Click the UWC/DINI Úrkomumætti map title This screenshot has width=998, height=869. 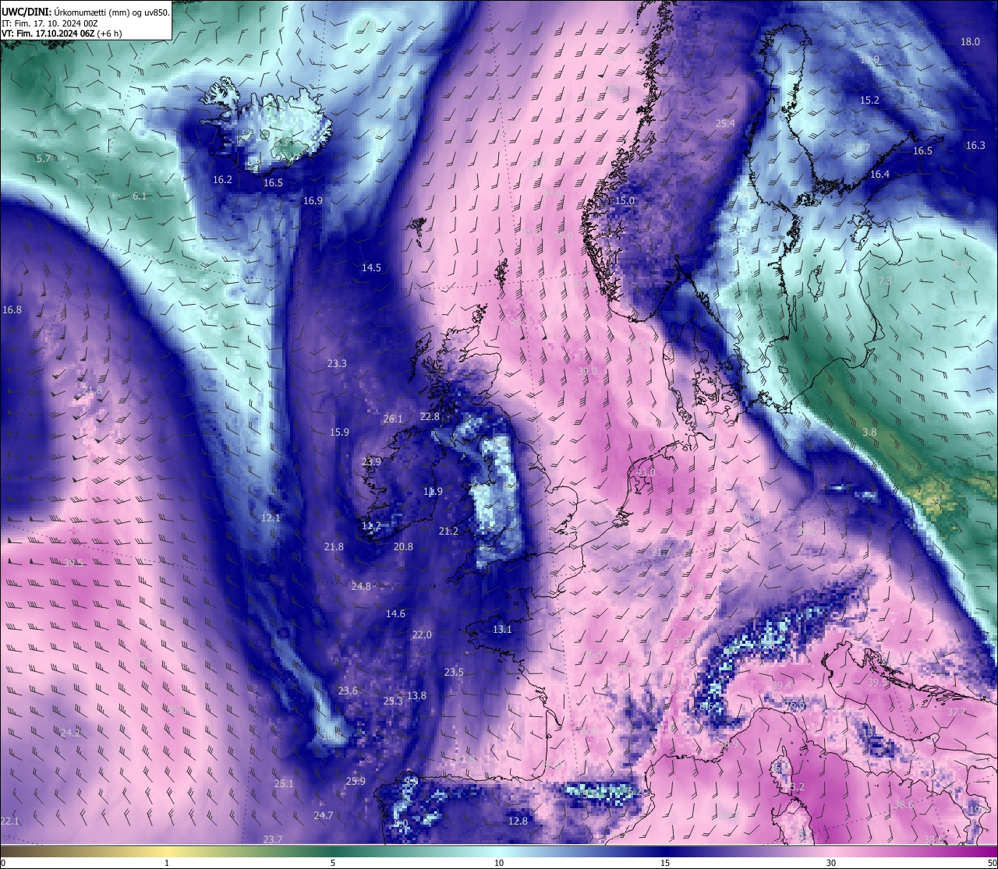point(85,12)
